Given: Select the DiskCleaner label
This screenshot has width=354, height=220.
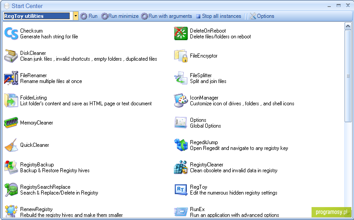Looking at the screenshot, I should (x=33, y=53).
